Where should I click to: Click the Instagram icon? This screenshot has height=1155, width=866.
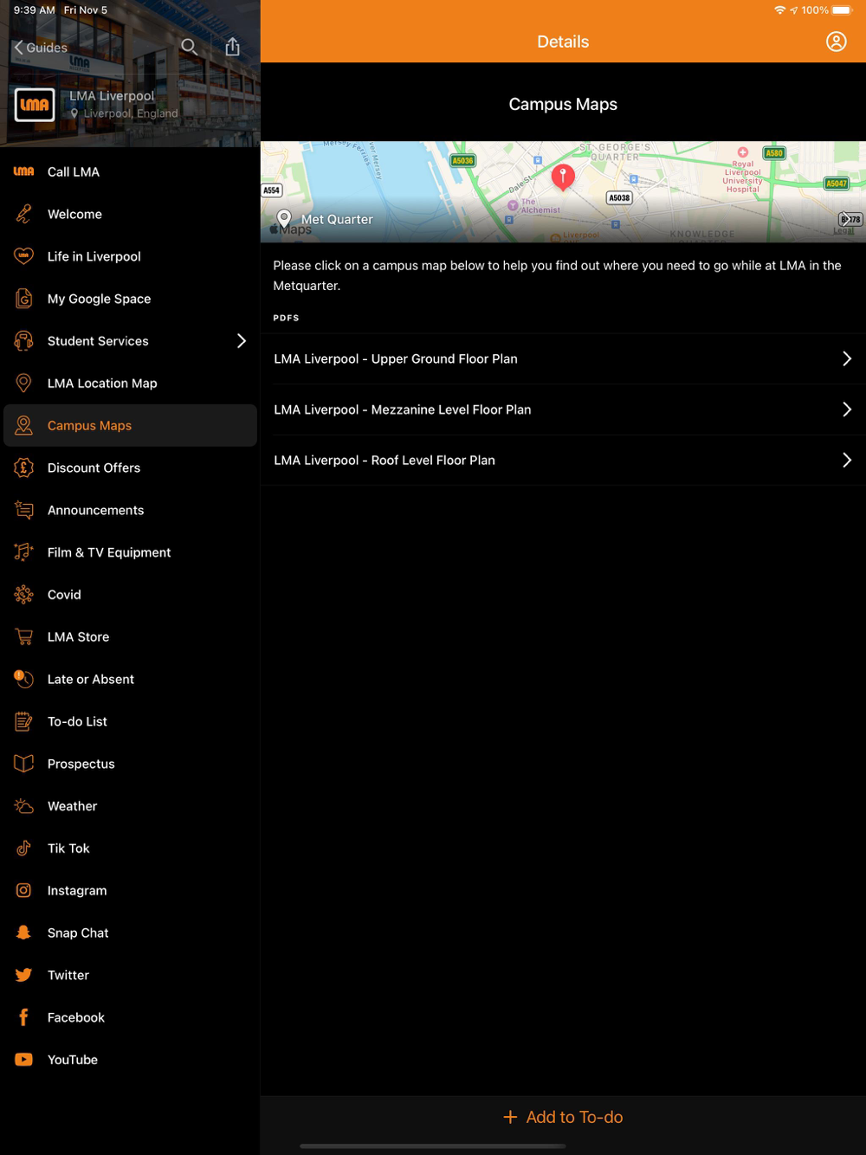point(23,891)
